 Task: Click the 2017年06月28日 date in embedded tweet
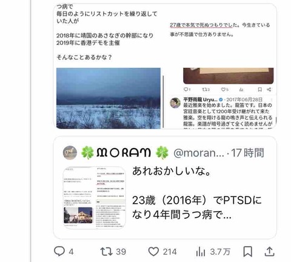tap(244, 99)
